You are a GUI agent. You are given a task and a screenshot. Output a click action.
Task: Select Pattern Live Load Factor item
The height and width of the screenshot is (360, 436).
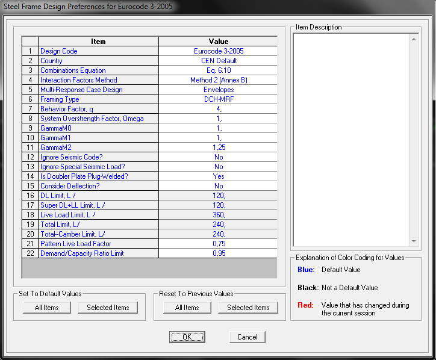click(x=98, y=244)
